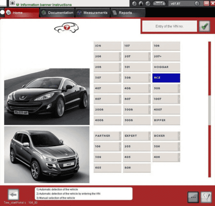The width and height of the screenshot is (215, 206).
Task: Pick the 5008 vehicle model
Action: (137, 121)
